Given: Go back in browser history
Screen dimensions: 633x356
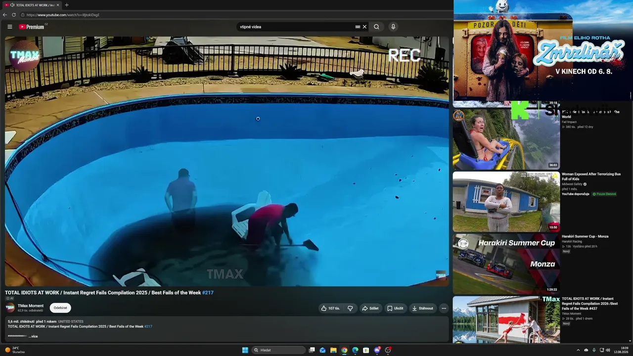Looking at the screenshot, I should [x=5, y=15].
